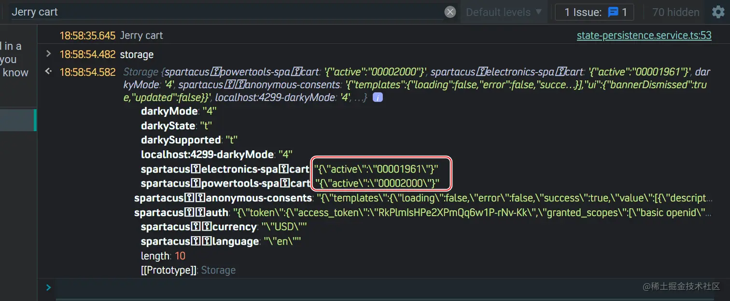Focus the 'Jerry cart' filter field

pyautogui.click(x=227, y=12)
